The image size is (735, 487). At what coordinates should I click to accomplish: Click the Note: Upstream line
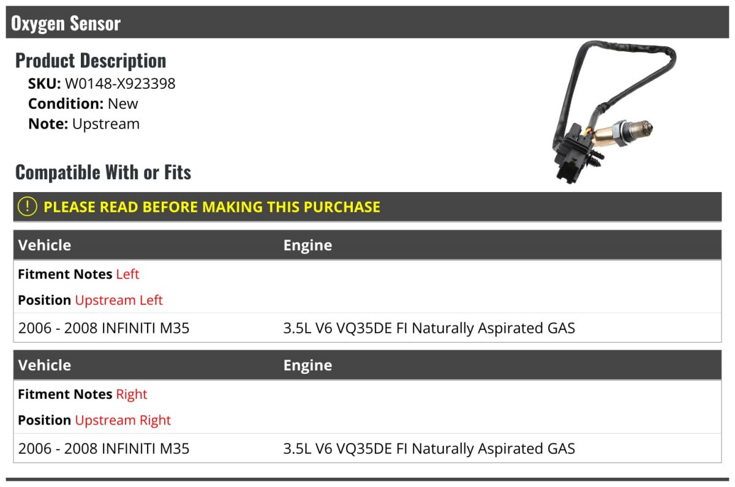(84, 124)
